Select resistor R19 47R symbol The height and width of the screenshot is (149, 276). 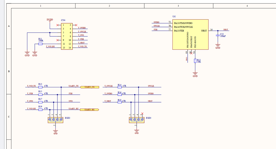pos(41,110)
